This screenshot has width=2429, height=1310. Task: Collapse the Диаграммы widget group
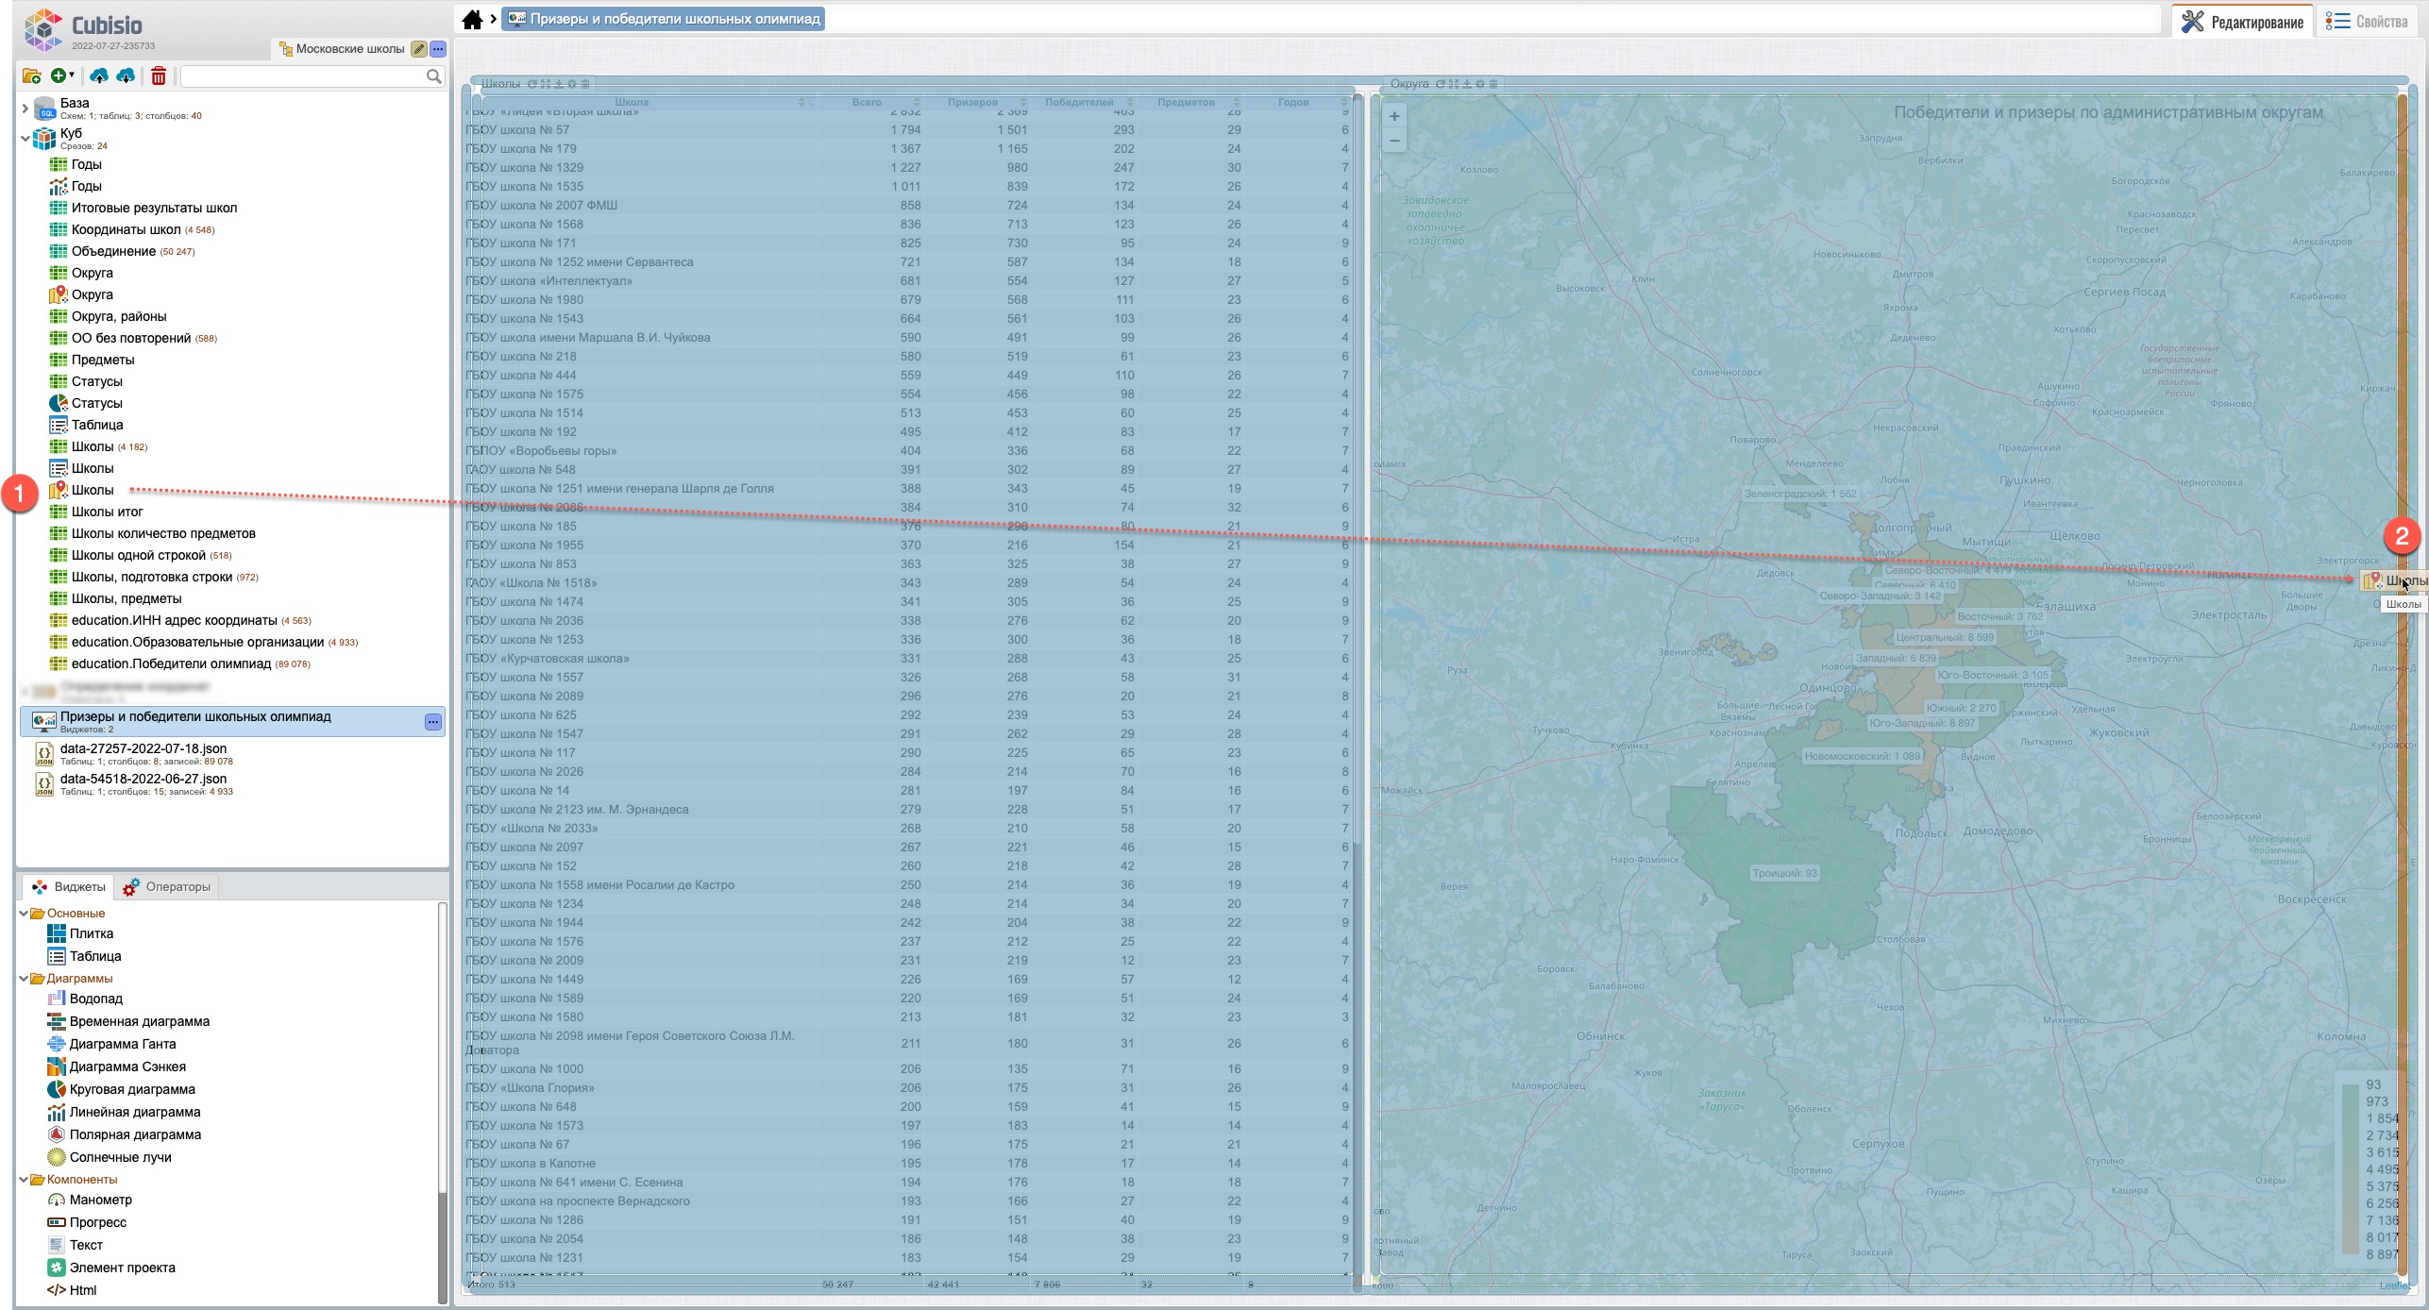(x=25, y=979)
